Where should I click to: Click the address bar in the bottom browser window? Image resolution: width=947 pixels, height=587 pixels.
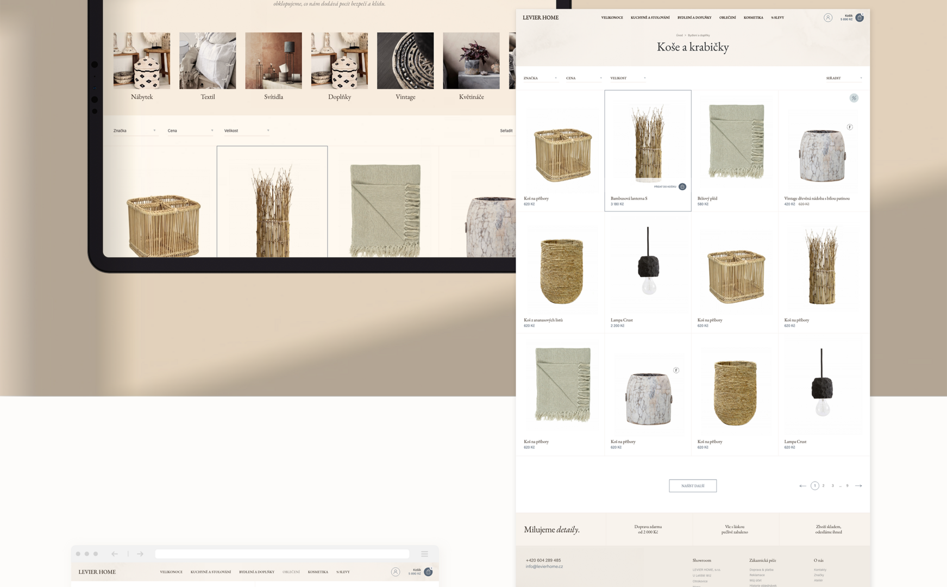tap(282, 554)
